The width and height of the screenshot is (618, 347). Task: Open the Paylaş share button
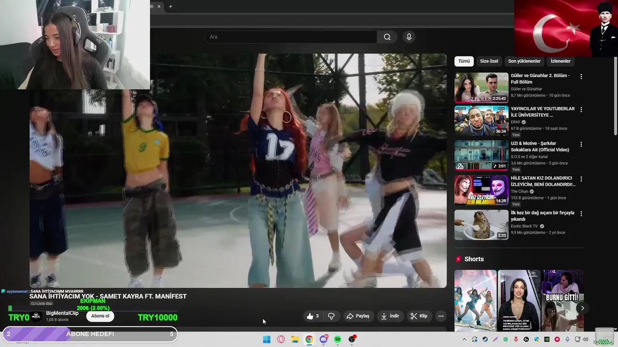[x=358, y=316]
